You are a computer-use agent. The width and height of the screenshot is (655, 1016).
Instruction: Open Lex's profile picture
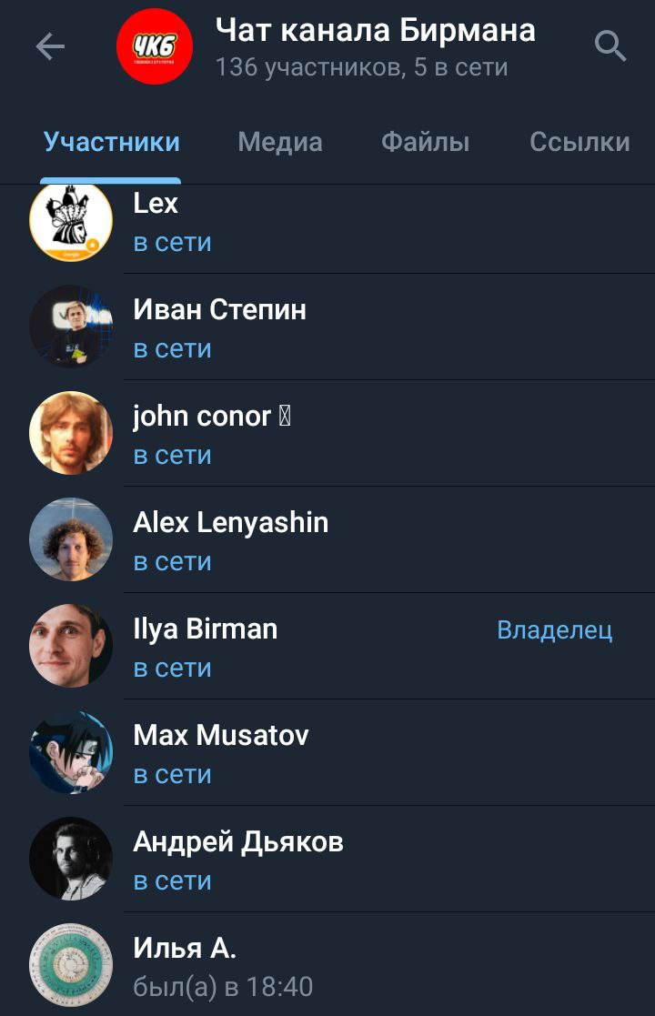click(71, 220)
